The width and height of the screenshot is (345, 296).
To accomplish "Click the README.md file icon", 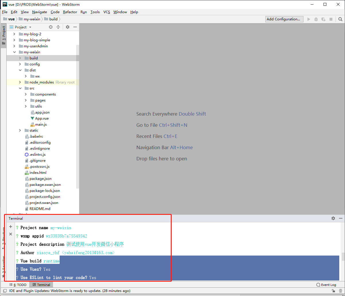I will [x=27, y=209].
